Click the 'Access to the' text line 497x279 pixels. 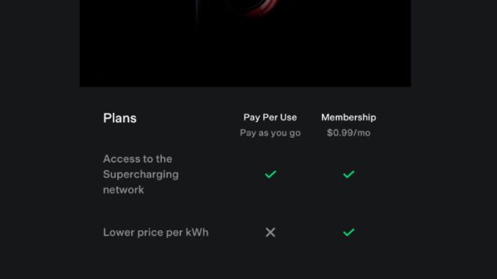pyautogui.click(x=138, y=159)
